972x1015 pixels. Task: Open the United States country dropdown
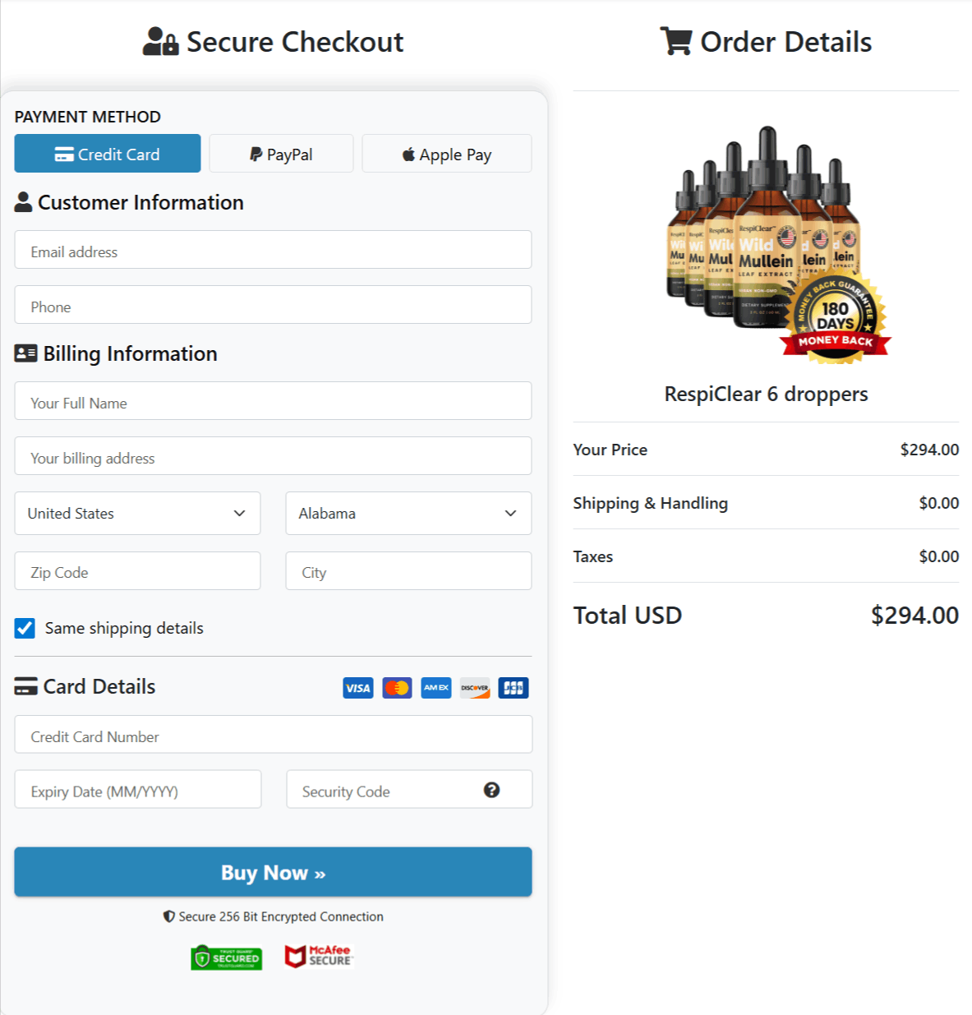coord(137,514)
